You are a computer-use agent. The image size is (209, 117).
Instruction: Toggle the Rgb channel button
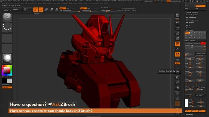[x=68, y=8]
